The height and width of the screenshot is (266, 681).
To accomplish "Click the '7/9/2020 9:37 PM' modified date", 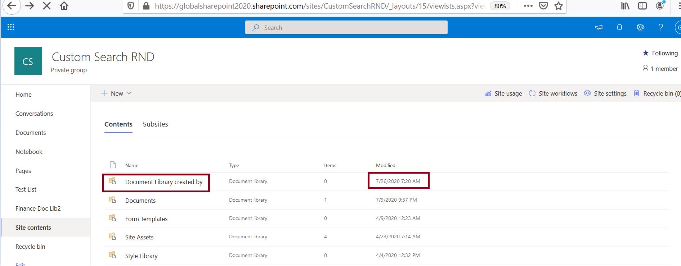I will (x=396, y=200).
